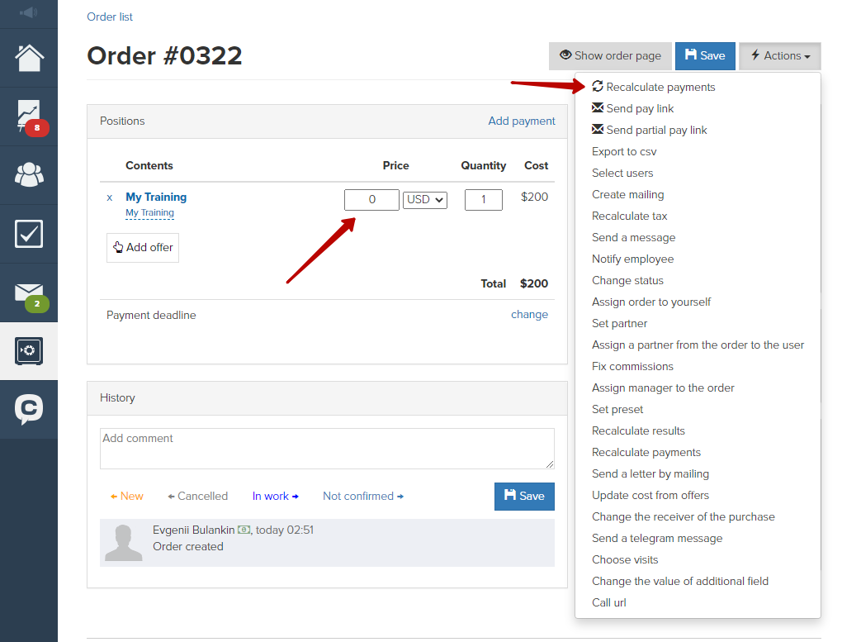Open the checkmark tasks icon in sidebar
842x642 pixels.
tap(29, 234)
